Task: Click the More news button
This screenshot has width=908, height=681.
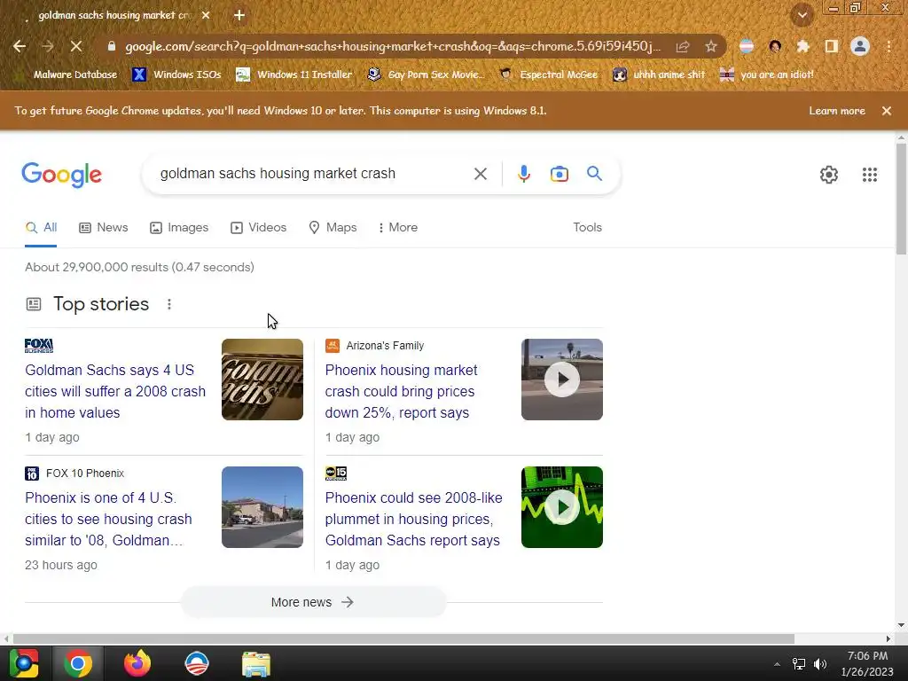Action: click(313, 602)
